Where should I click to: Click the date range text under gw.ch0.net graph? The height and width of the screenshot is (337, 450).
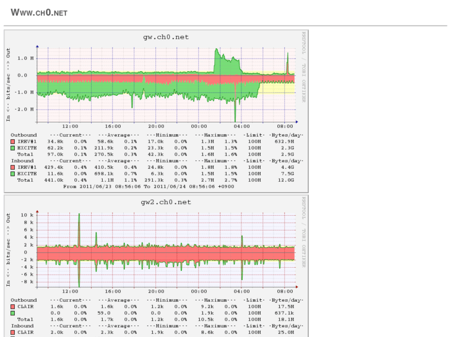click(x=148, y=186)
